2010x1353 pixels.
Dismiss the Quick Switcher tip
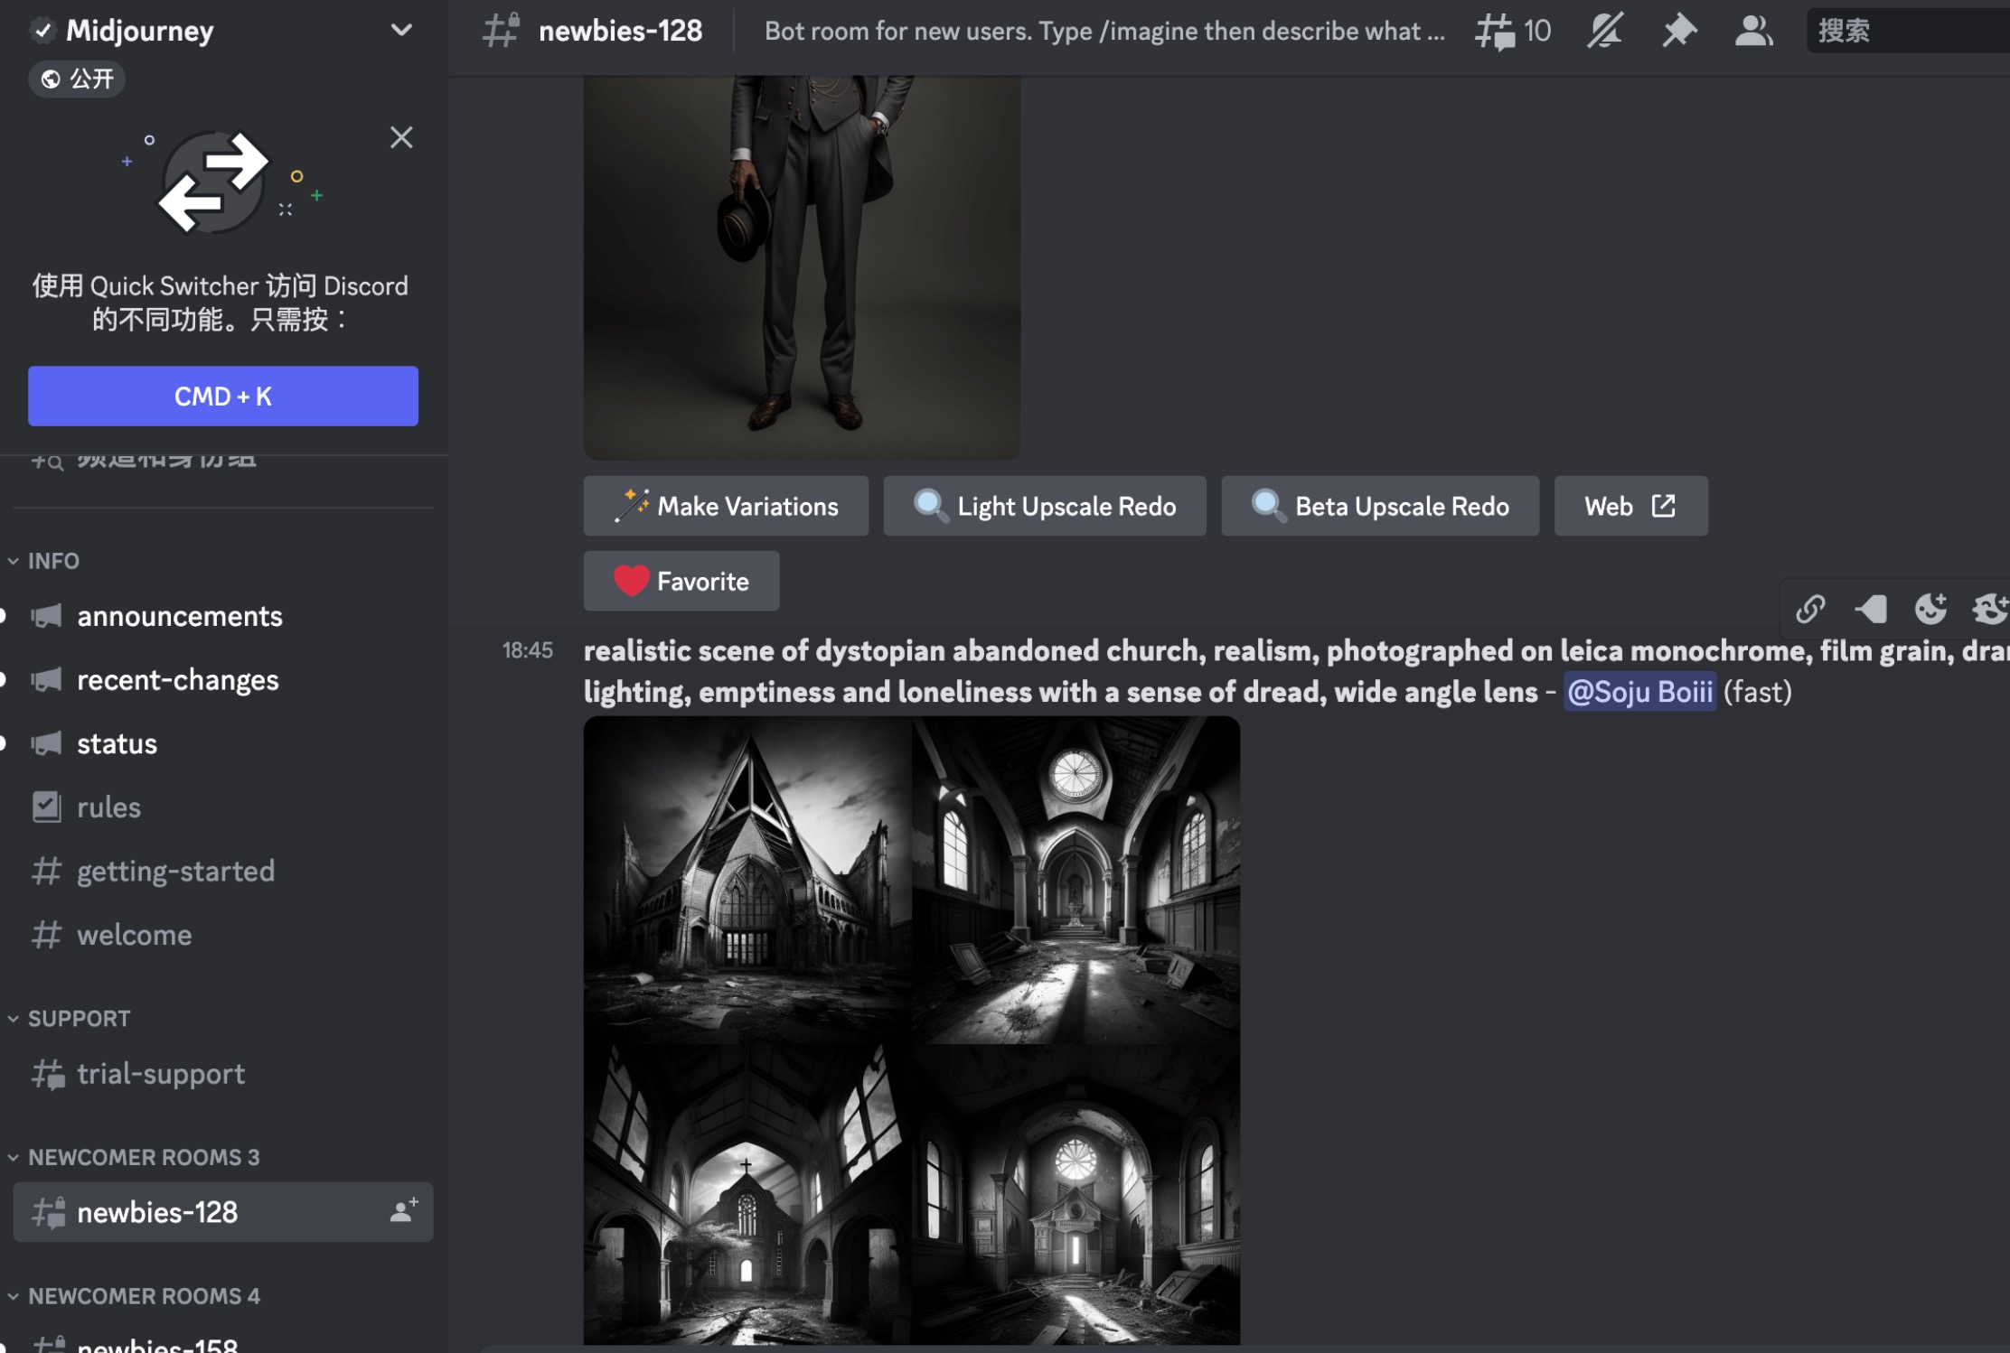[401, 137]
